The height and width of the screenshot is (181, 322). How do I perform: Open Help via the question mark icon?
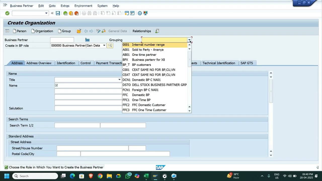pyautogui.click(x=140, y=13)
